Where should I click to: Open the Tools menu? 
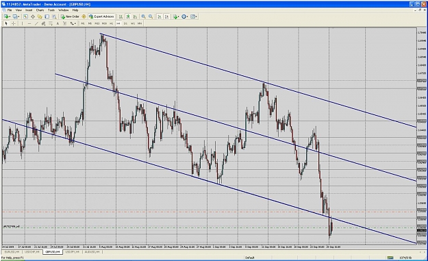(51, 10)
